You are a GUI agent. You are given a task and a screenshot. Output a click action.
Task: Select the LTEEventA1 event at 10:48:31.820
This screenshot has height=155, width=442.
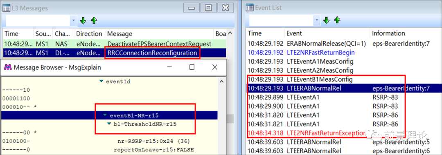pos(344,115)
